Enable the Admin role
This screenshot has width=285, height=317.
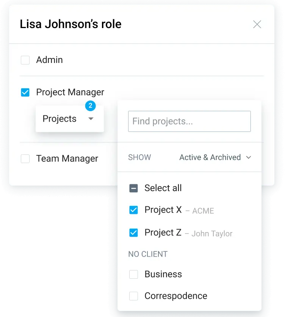pos(25,60)
